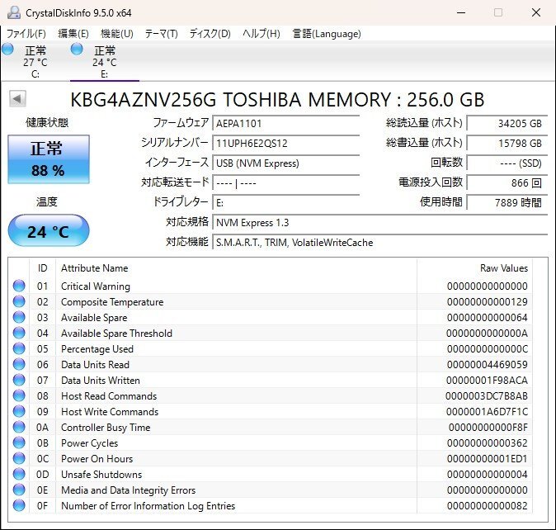Click status orb of Percentage Used row

point(19,348)
